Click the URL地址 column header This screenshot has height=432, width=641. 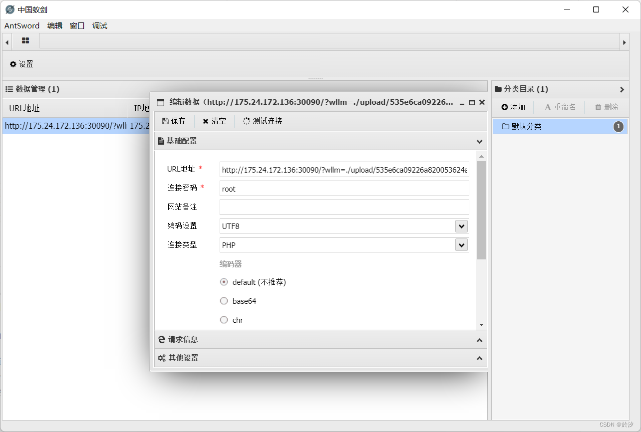65,108
